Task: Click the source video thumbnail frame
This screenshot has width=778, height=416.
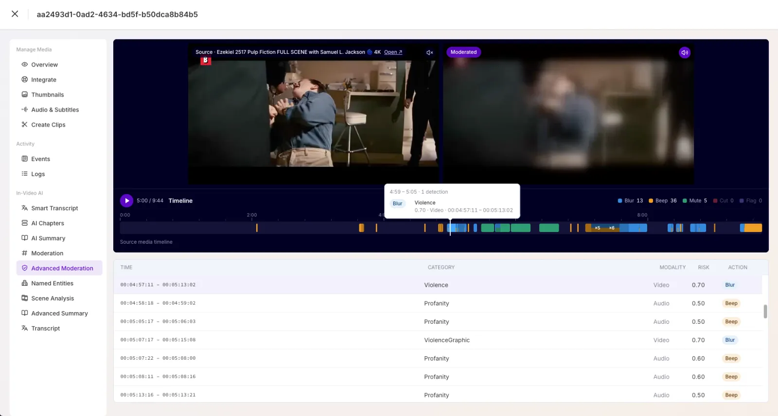Action: coord(313,114)
